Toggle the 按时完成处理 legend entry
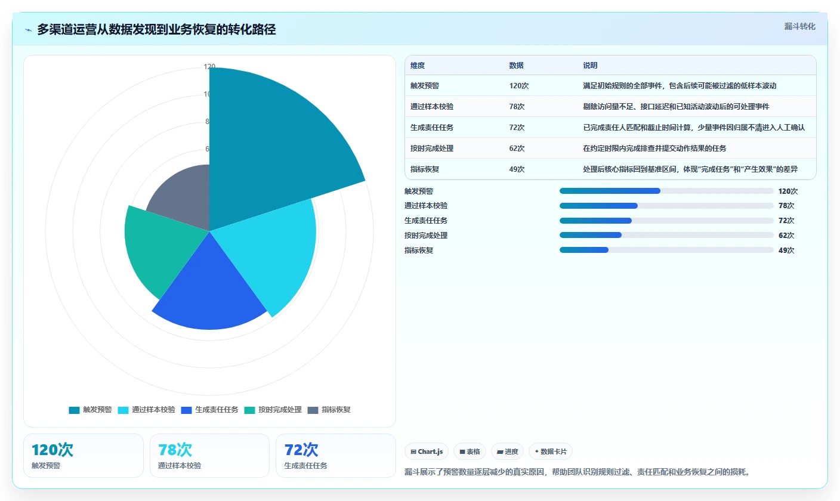The height and width of the screenshot is (501, 840). pos(273,410)
